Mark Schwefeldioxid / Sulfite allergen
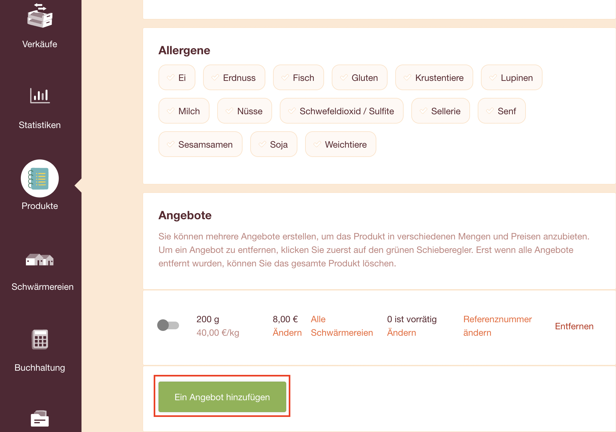Image resolution: width=616 pixels, height=432 pixels. [x=341, y=111]
